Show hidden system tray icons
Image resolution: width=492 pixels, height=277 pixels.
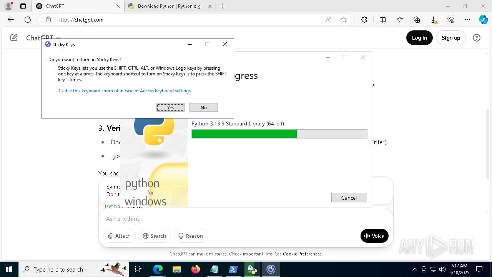point(414,269)
